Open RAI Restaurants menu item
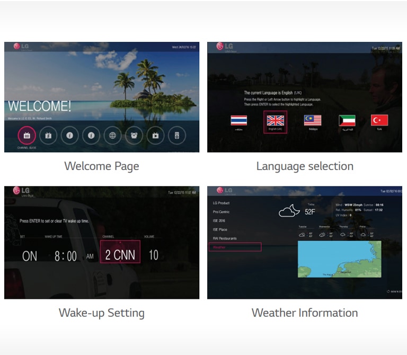This screenshot has height=355, width=407. [225, 238]
